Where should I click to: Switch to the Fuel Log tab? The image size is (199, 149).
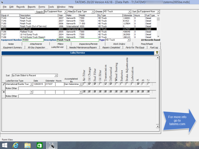tap(154, 47)
